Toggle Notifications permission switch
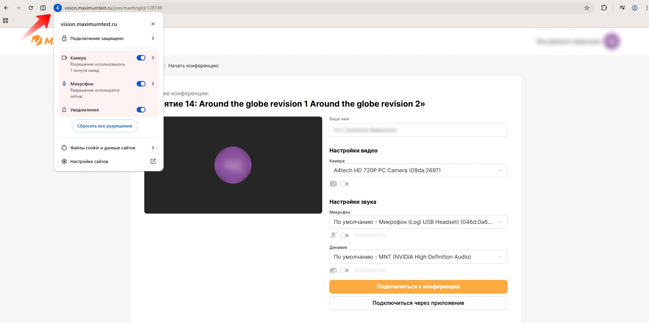 coord(141,110)
